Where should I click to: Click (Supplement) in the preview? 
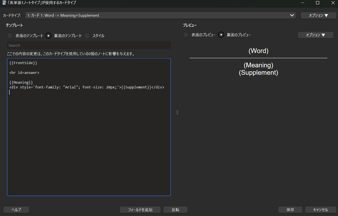259,73
